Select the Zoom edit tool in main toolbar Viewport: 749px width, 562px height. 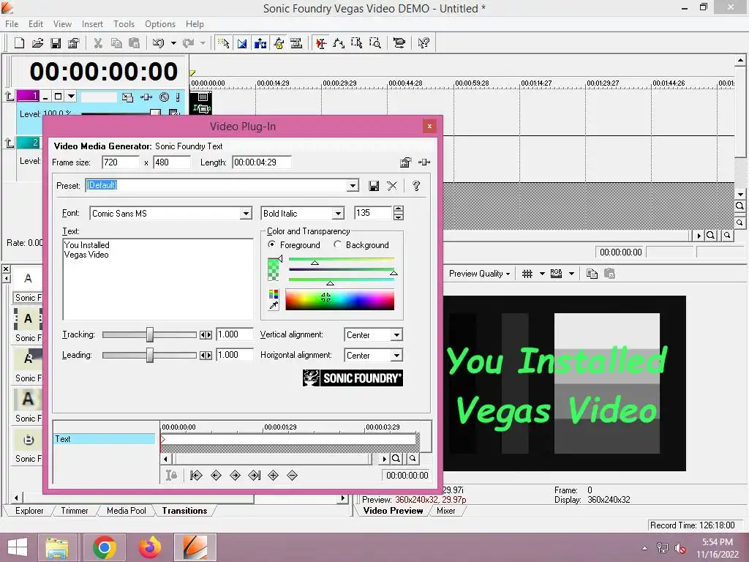[x=375, y=43]
